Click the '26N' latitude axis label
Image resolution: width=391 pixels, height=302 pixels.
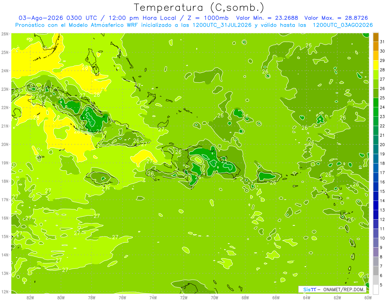(5, 34)
